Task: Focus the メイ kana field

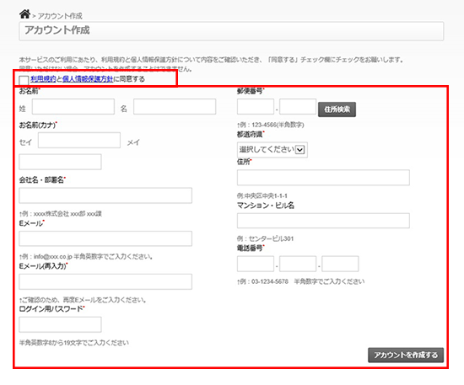Action: pos(60,162)
